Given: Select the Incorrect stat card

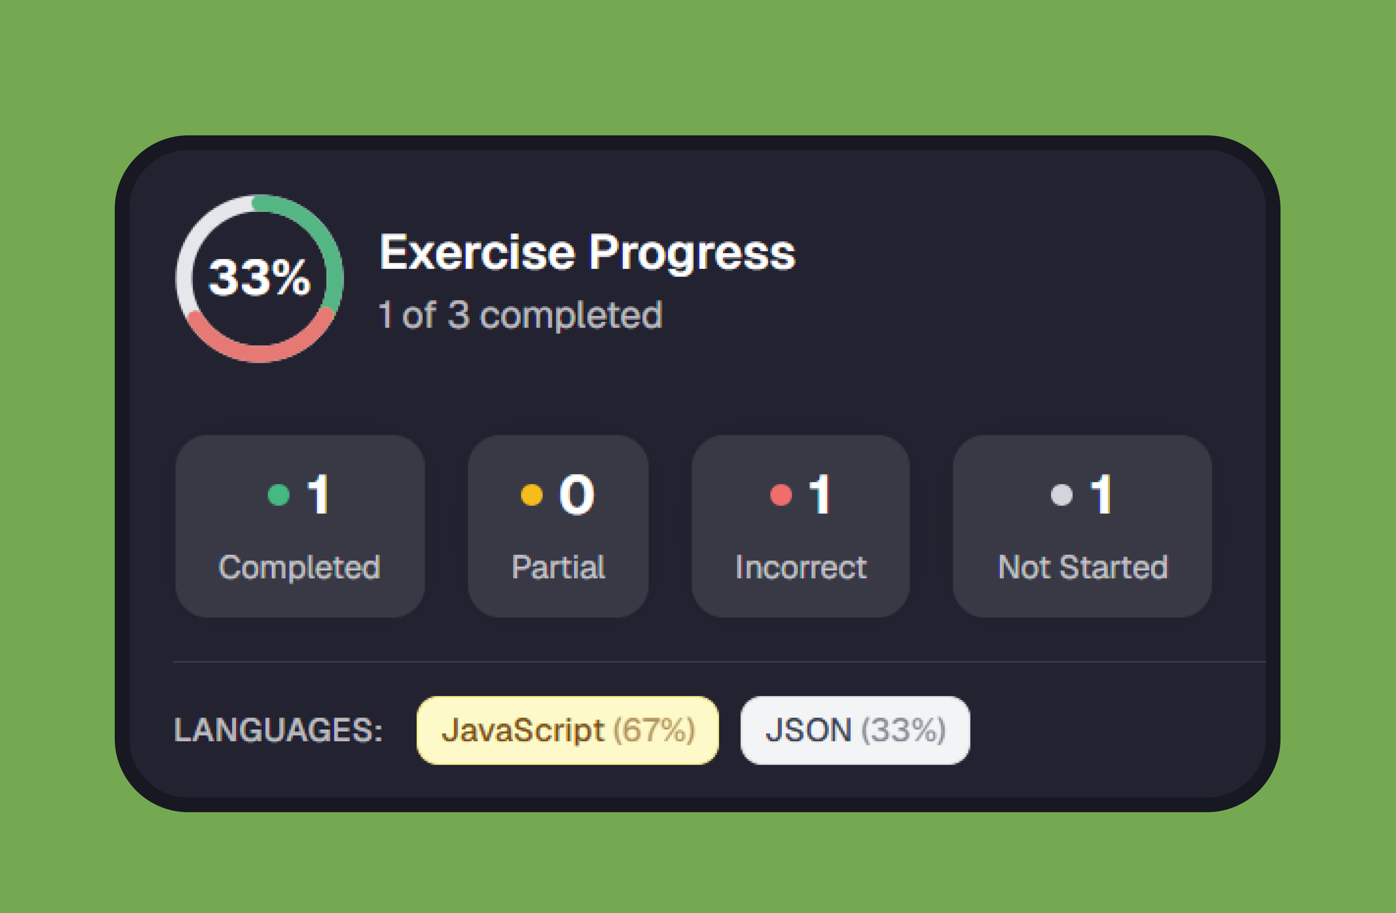Looking at the screenshot, I should point(800,526).
